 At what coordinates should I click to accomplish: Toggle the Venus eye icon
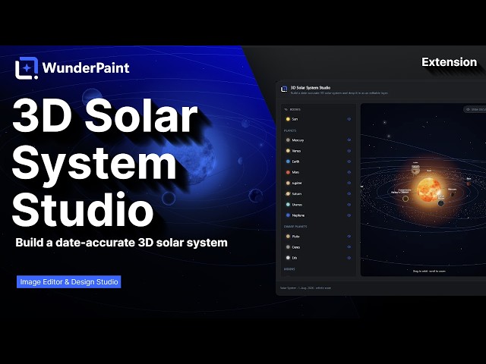[349, 151]
